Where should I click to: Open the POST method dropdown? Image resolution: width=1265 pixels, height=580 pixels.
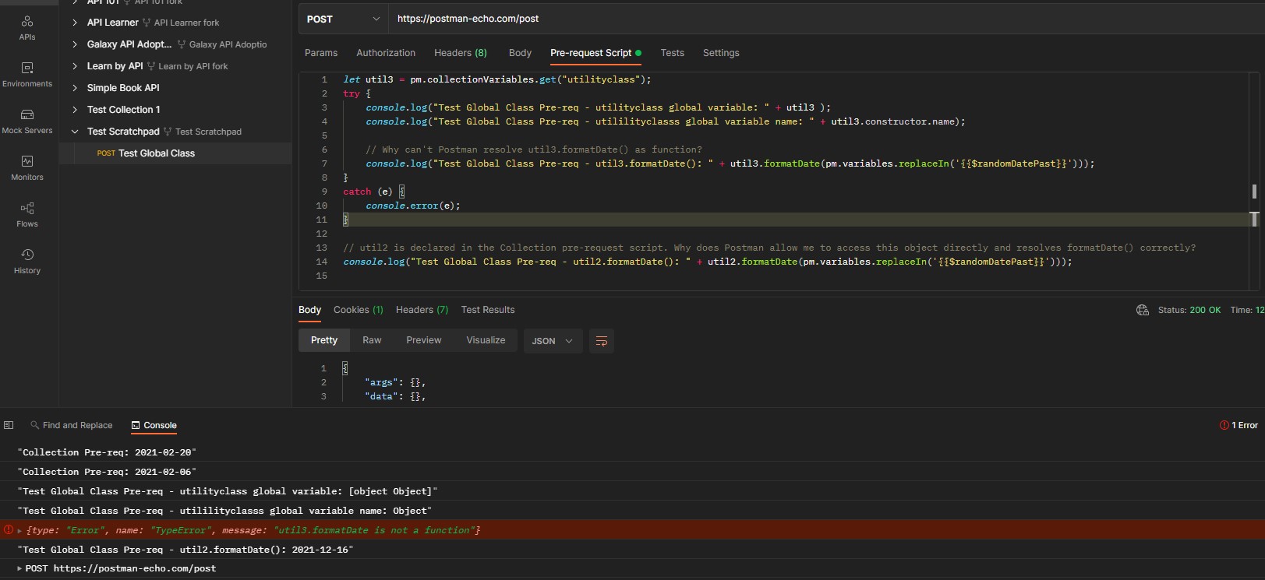click(343, 19)
